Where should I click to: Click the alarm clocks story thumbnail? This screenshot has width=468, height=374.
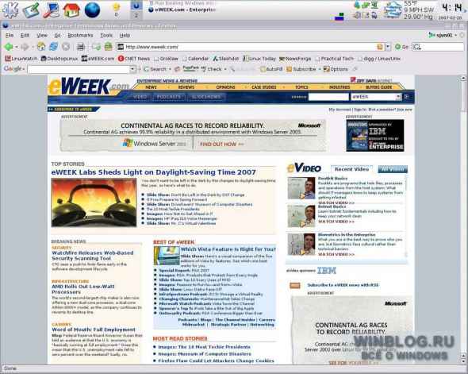(x=94, y=202)
